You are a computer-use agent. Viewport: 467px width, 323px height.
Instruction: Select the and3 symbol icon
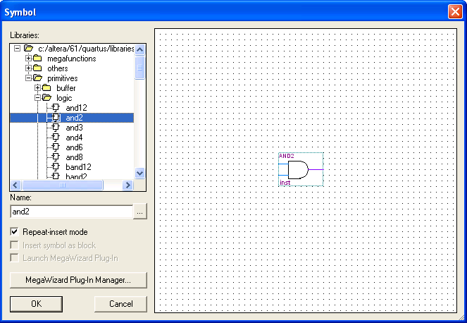pyautogui.click(x=56, y=128)
